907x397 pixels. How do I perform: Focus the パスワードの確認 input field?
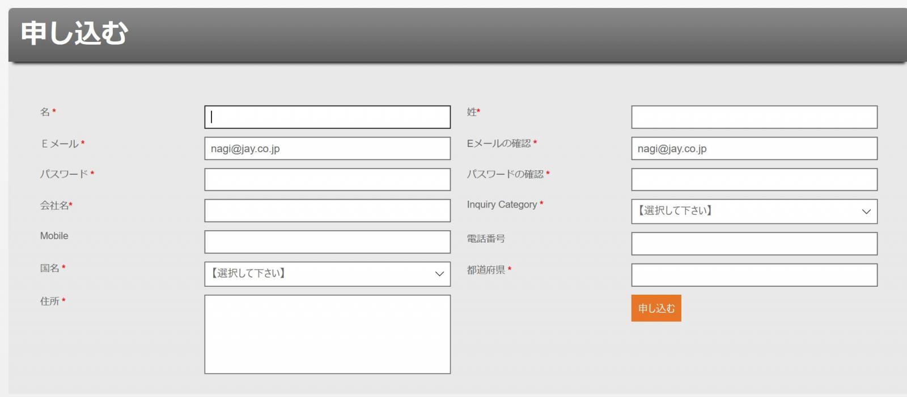tap(754, 180)
